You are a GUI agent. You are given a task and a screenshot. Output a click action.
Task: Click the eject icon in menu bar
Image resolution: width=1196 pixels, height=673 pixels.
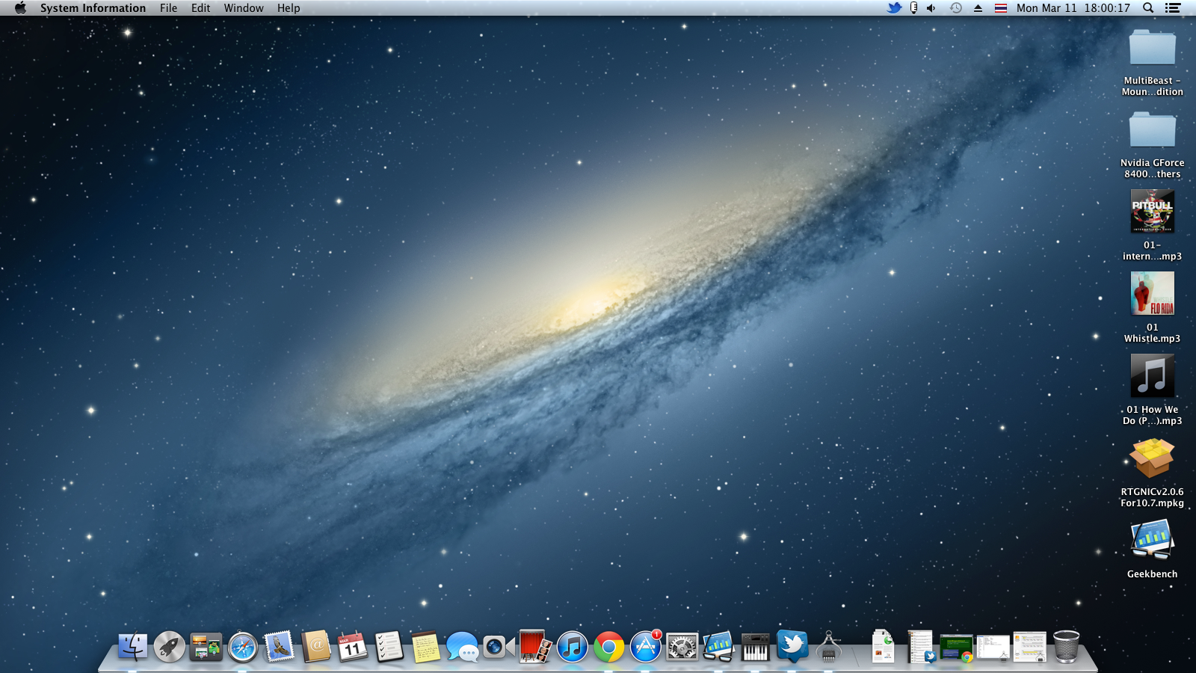978,8
